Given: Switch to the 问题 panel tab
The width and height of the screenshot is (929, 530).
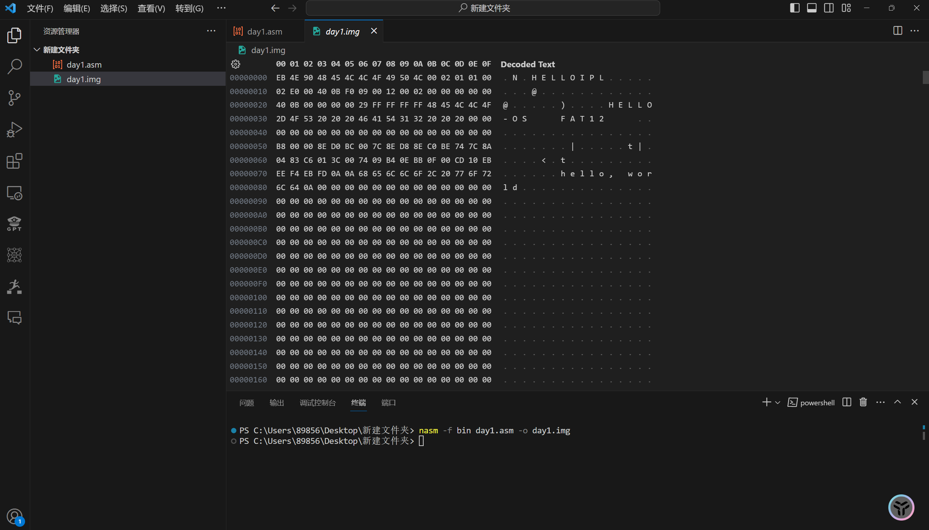Looking at the screenshot, I should (247, 403).
